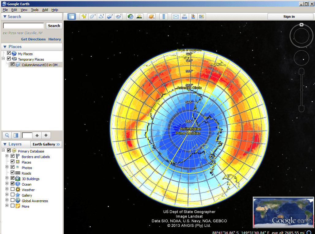Open the Ruler measurement tool
The width and height of the screenshot is (315, 234).
164,16
